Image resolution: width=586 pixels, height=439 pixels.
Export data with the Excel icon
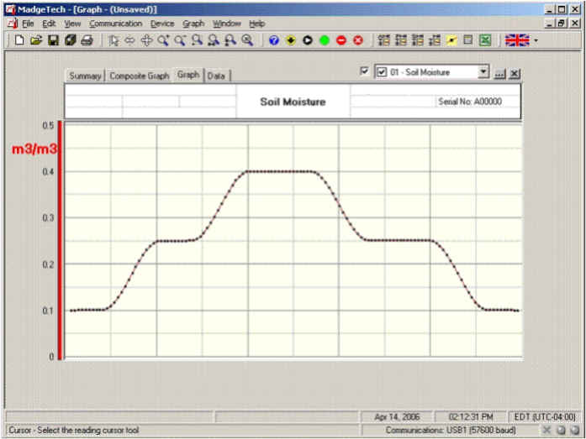tap(485, 40)
